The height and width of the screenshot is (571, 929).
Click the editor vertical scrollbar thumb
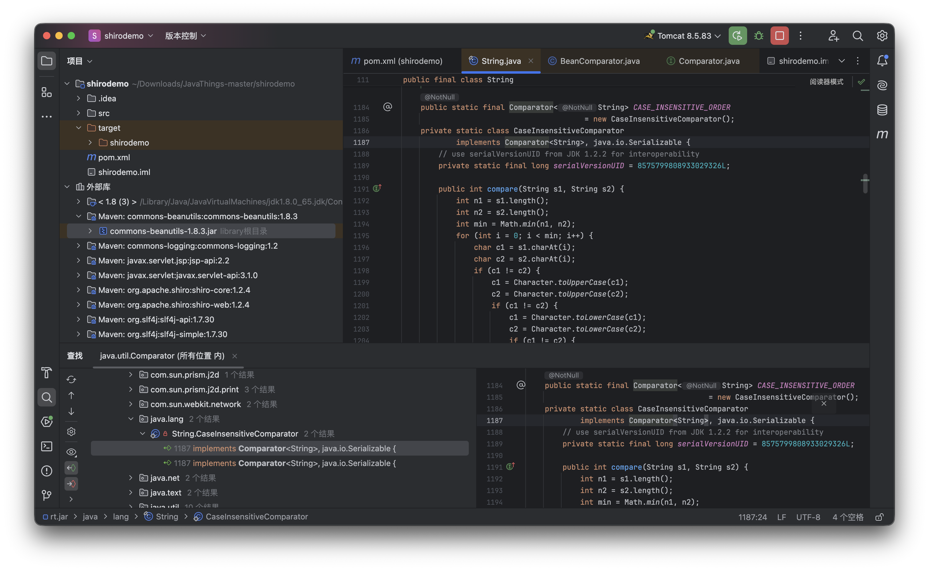coord(865,184)
